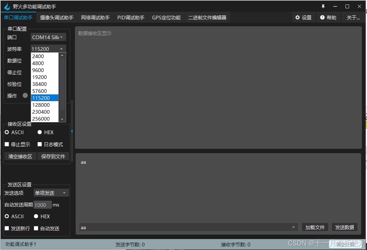Select ASCII in send settings
Image resolution: width=367 pixels, height=250 pixels.
pos(14,216)
